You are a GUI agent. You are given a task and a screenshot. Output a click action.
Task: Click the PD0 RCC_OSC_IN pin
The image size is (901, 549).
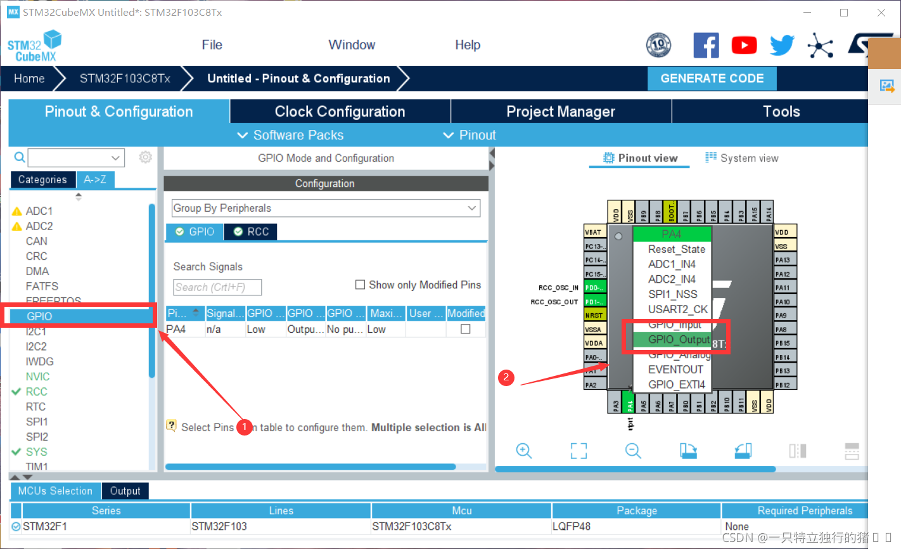tap(594, 287)
